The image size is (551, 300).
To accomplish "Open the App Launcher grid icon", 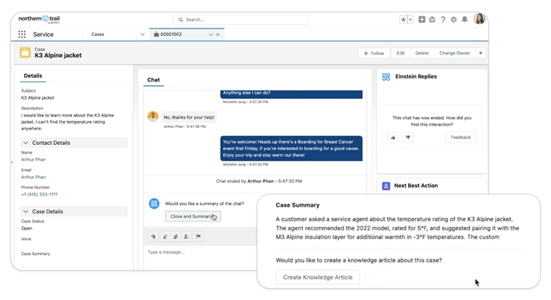I will (22, 34).
